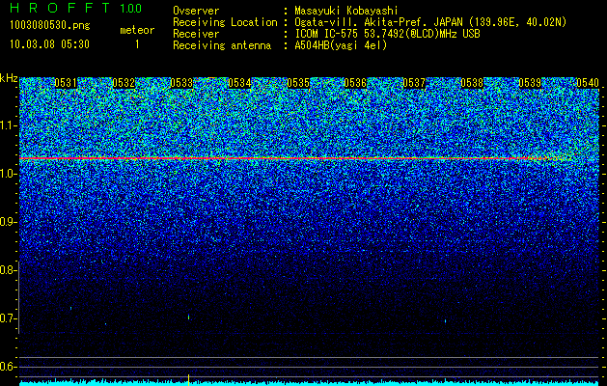Screen dimensions: 607x386
Task: Click the 0535 time marker
Action: coord(298,83)
